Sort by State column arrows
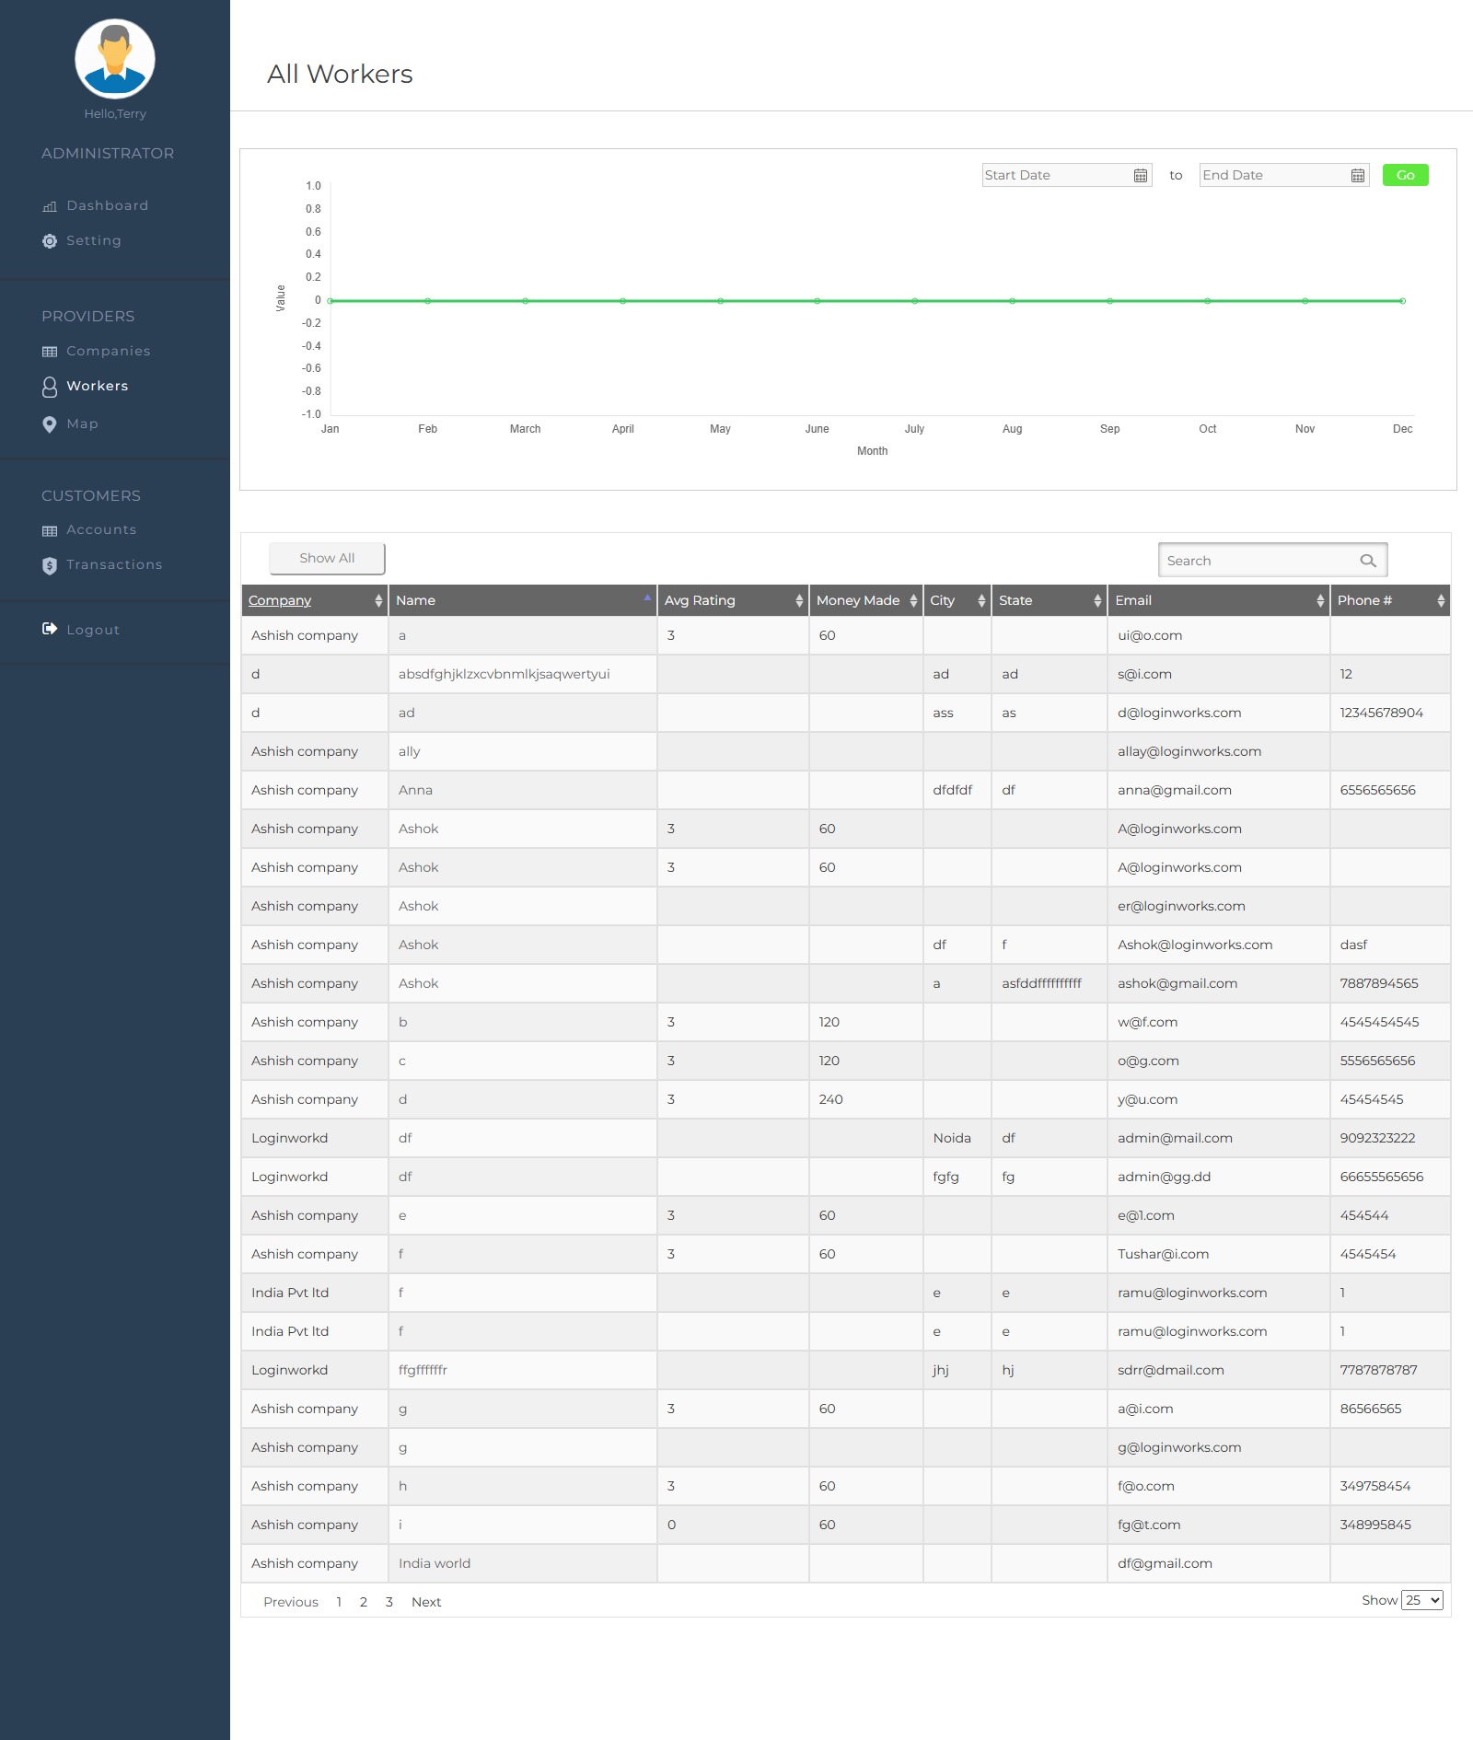The width and height of the screenshot is (1473, 1740). (x=1097, y=601)
